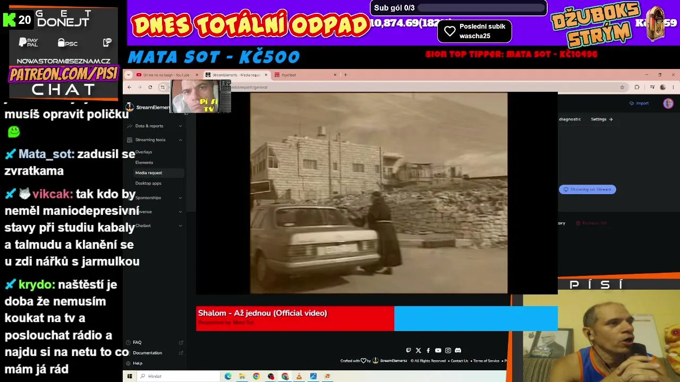Open File Explorer from the taskbar
The height and width of the screenshot is (382, 680).
coord(242,376)
